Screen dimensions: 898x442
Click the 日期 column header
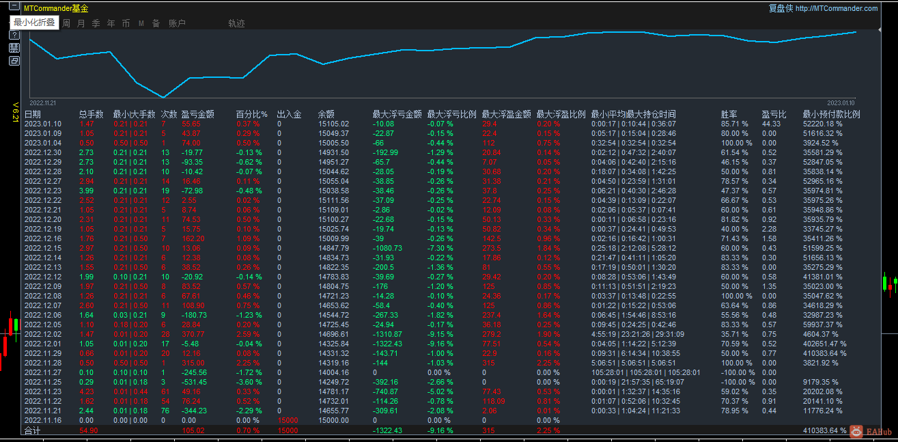33,114
